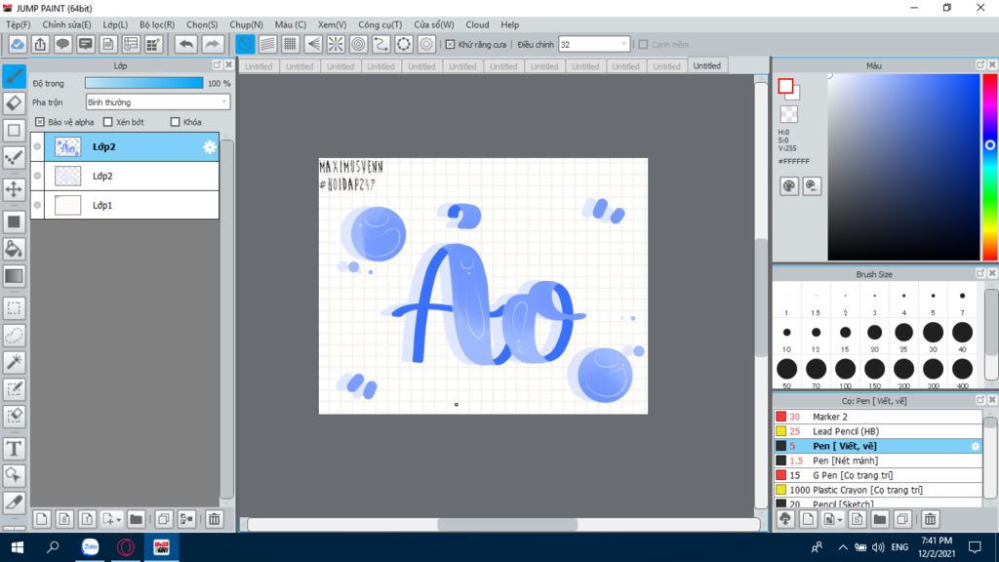Toggle the Bảo vệ alpha checkbox

pos(39,122)
